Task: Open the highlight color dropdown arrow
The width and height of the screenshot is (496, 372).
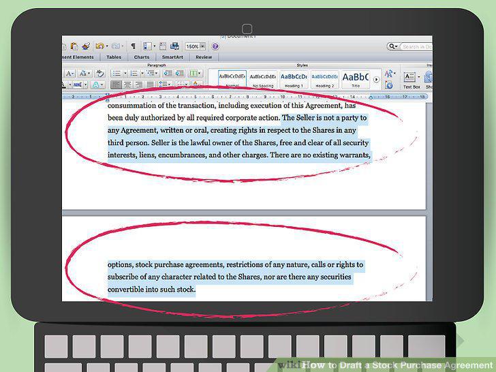Action: tap(85, 84)
